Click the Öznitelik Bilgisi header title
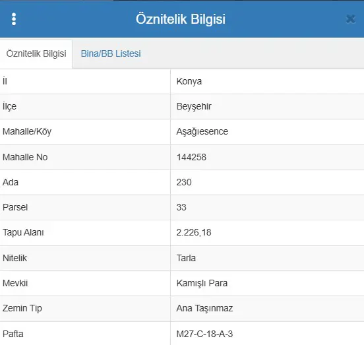364x345 pixels. [181, 19]
